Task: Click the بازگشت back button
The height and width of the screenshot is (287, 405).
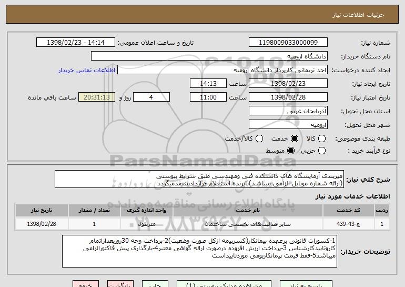Action: coord(120,284)
